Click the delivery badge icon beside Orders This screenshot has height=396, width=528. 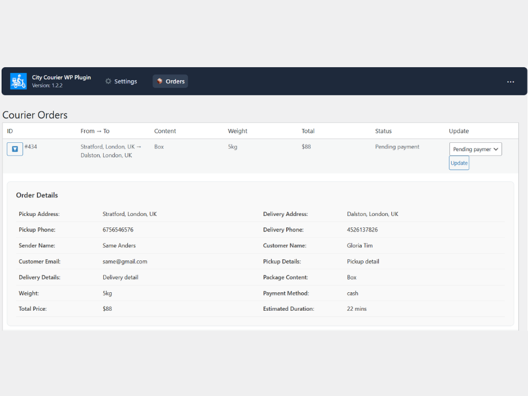158,81
